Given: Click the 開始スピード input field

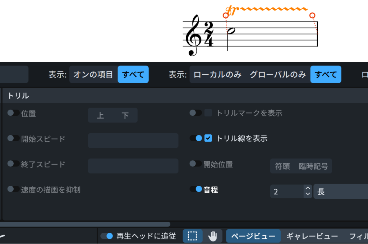Looking at the screenshot, I should pos(133,141).
